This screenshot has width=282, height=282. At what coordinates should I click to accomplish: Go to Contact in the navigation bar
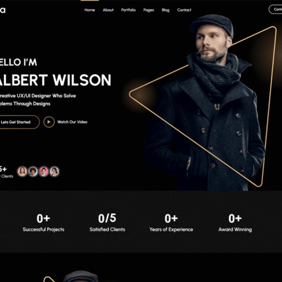pos(184,10)
